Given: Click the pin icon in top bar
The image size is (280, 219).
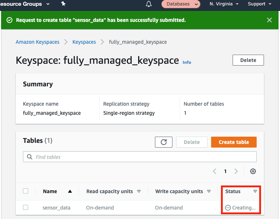Looking at the screenshot, I should click(x=63, y=4).
